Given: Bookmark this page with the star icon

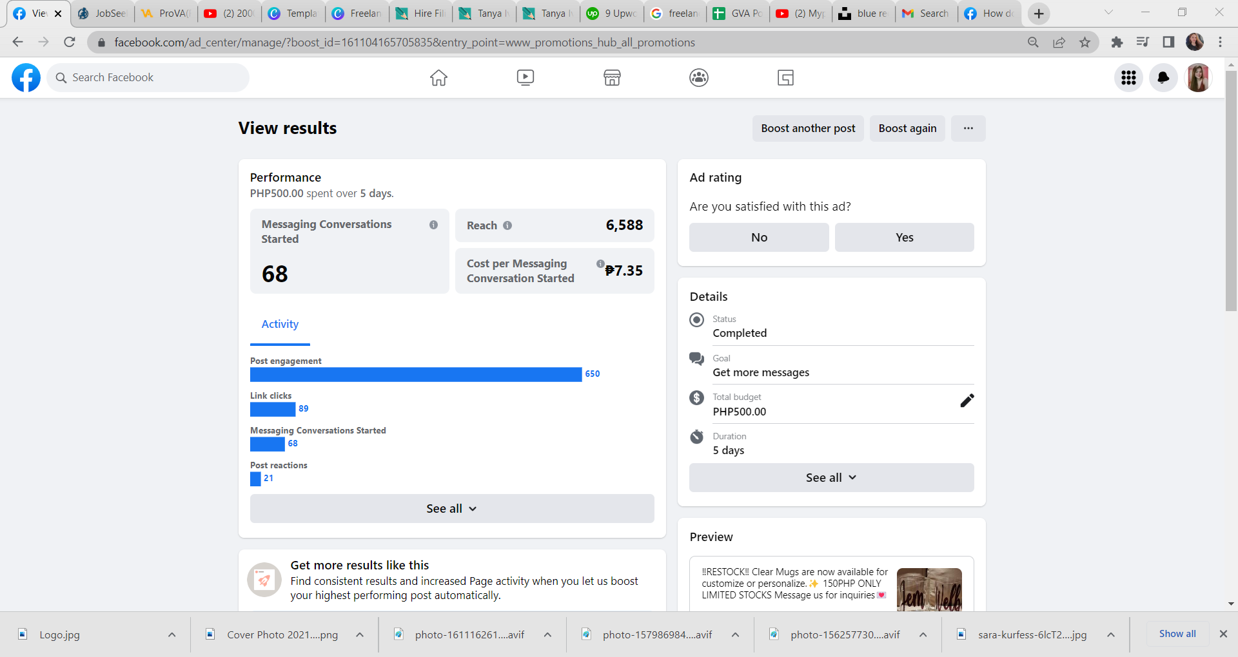Looking at the screenshot, I should pos(1085,43).
